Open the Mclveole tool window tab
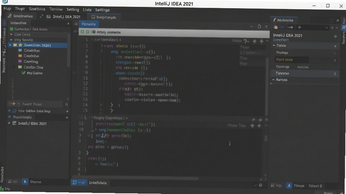 (285, 20)
